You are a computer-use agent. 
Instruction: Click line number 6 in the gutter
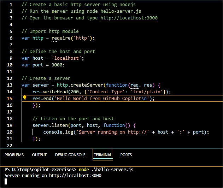pos(11,38)
